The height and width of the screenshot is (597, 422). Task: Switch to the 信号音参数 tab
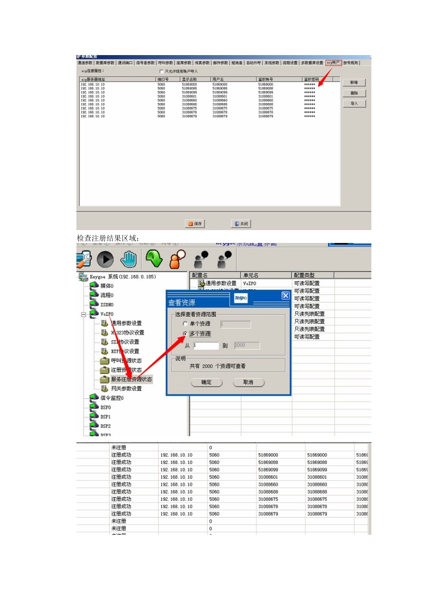pos(145,63)
